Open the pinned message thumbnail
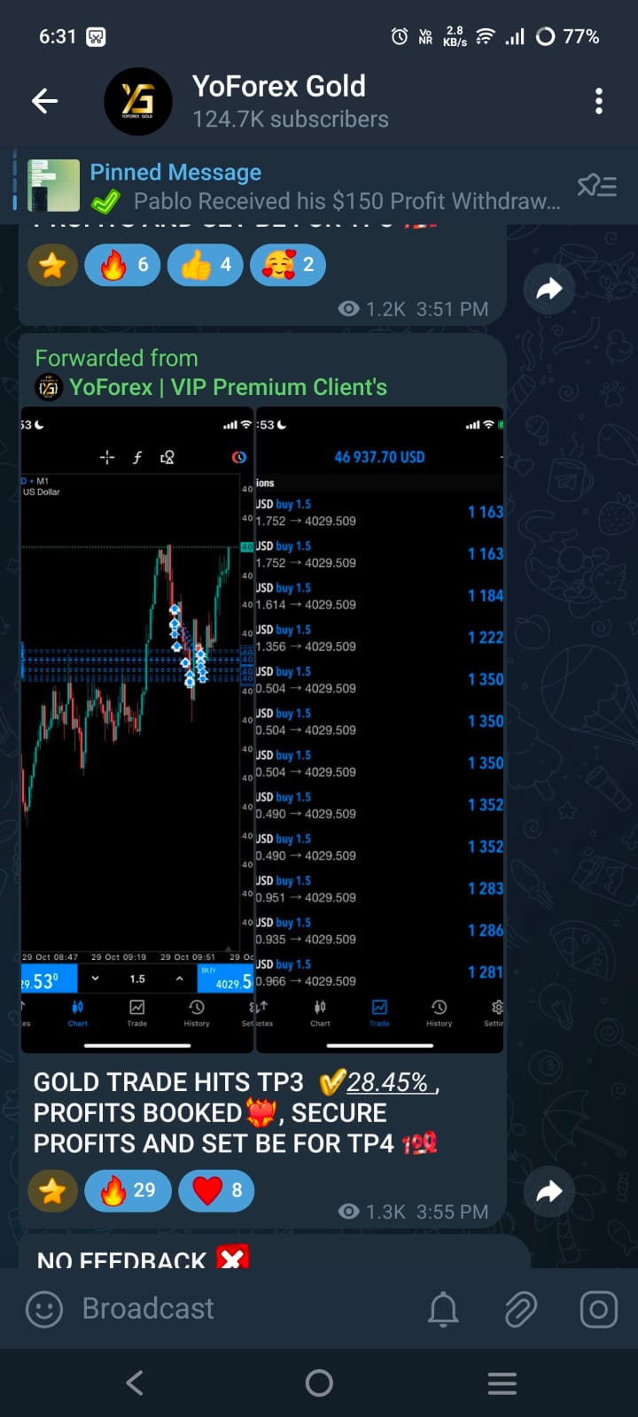Viewport: 638px width, 1417px height. [x=53, y=186]
